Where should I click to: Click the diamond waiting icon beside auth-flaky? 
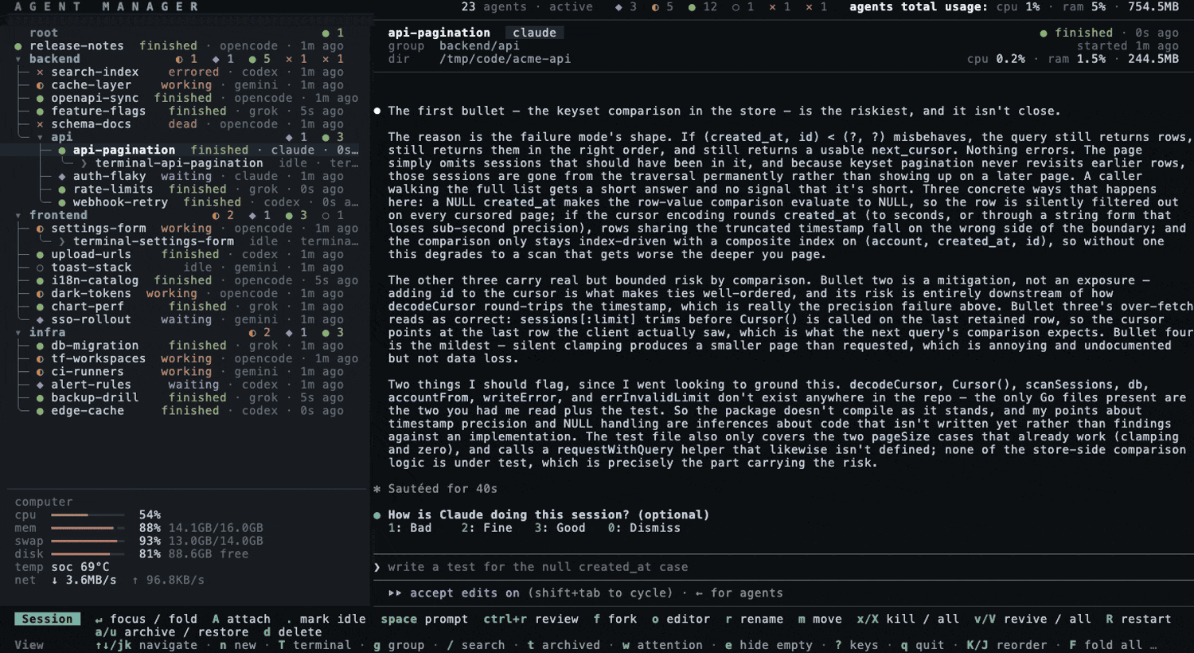point(62,177)
